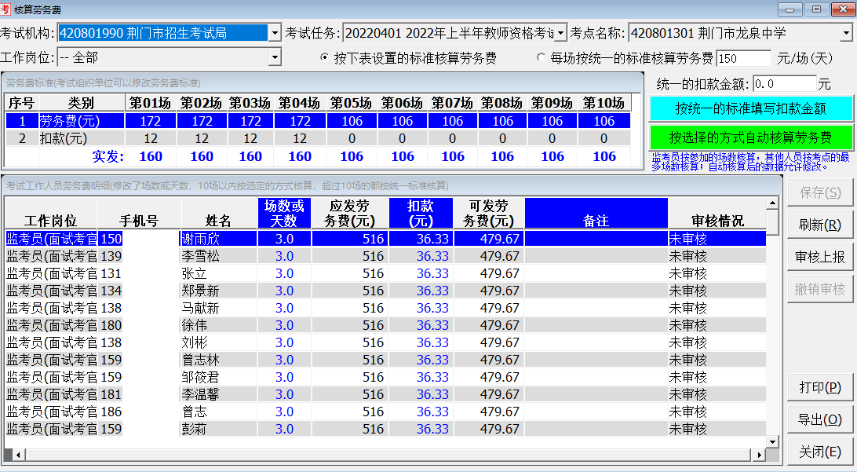Click the 导出(O) button

point(820,419)
